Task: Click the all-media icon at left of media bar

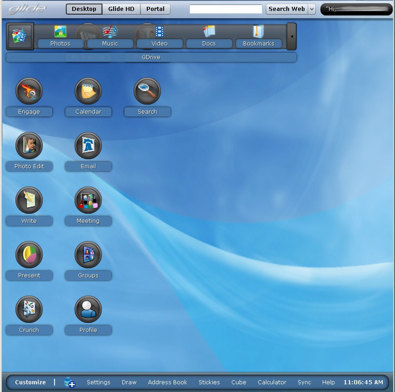Action: pos(20,36)
